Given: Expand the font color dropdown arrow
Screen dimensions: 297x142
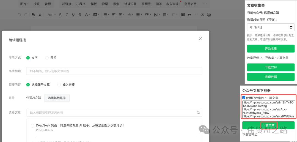Looking at the screenshot, I should (90, 15).
